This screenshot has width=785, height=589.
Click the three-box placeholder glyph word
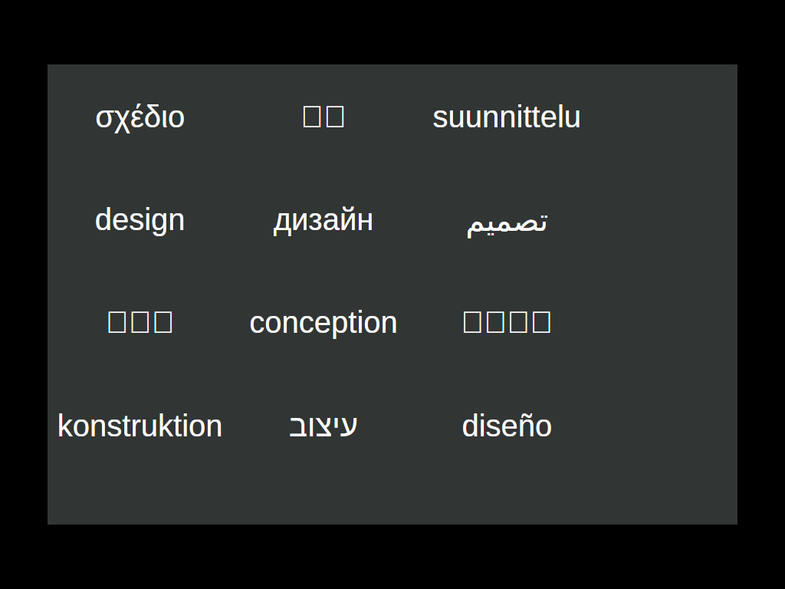pyautogui.click(x=140, y=322)
